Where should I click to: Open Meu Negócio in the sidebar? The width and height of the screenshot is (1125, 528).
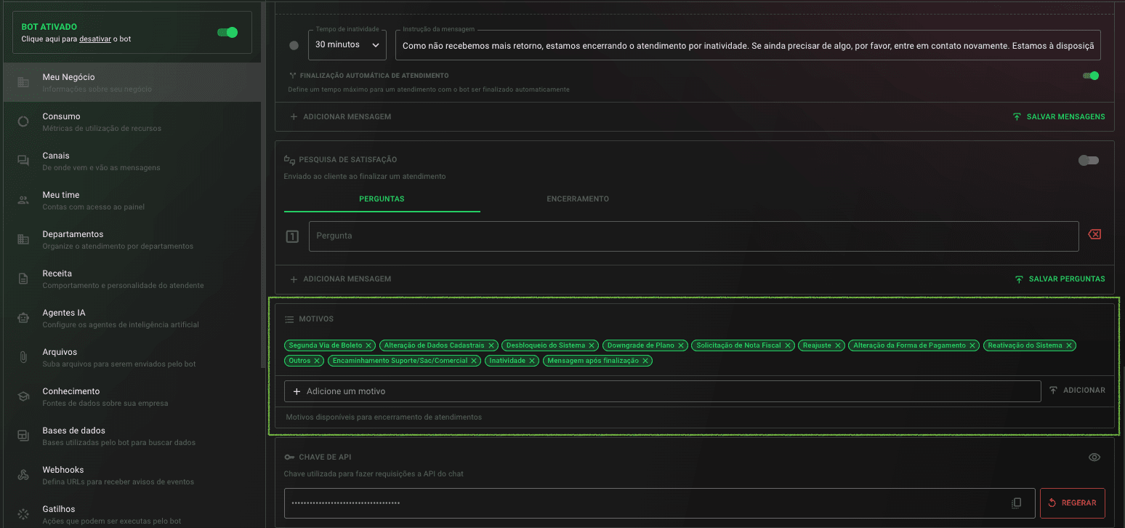(x=131, y=82)
